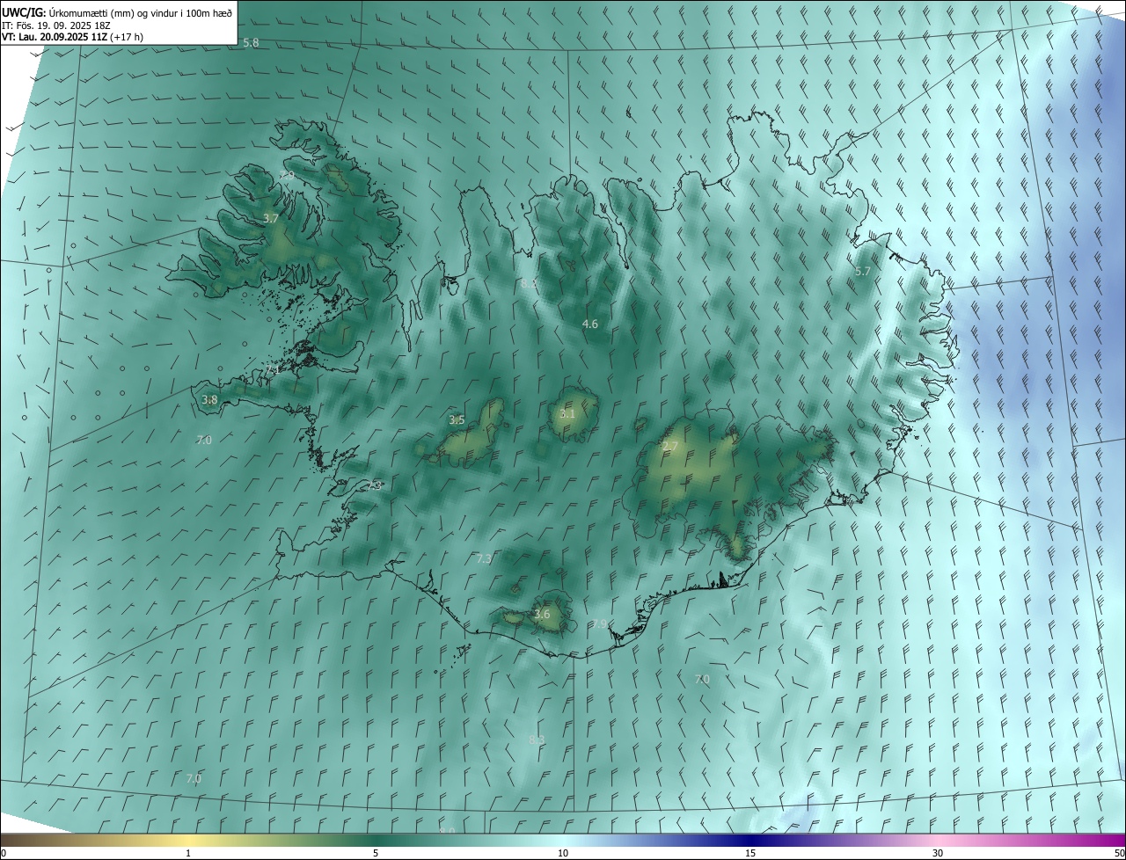This screenshot has width=1126, height=860.
Task: Click the yellow section of the color scale
Action: pos(188,840)
